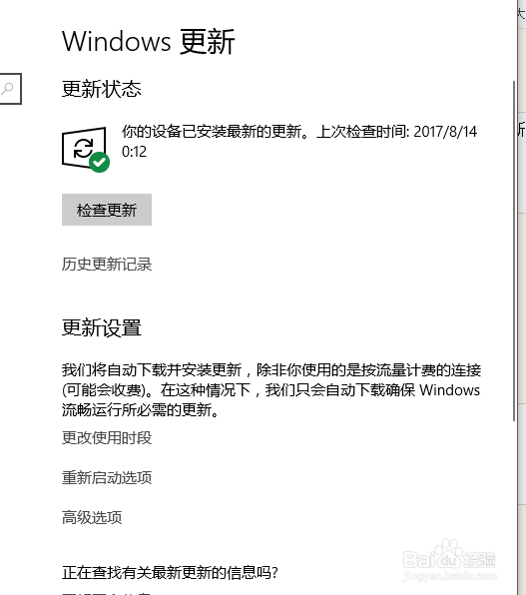This screenshot has height=595, width=526.
Task: Click the word Windows in settings paragraph
Action: pyautogui.click(x=450, y=390)
